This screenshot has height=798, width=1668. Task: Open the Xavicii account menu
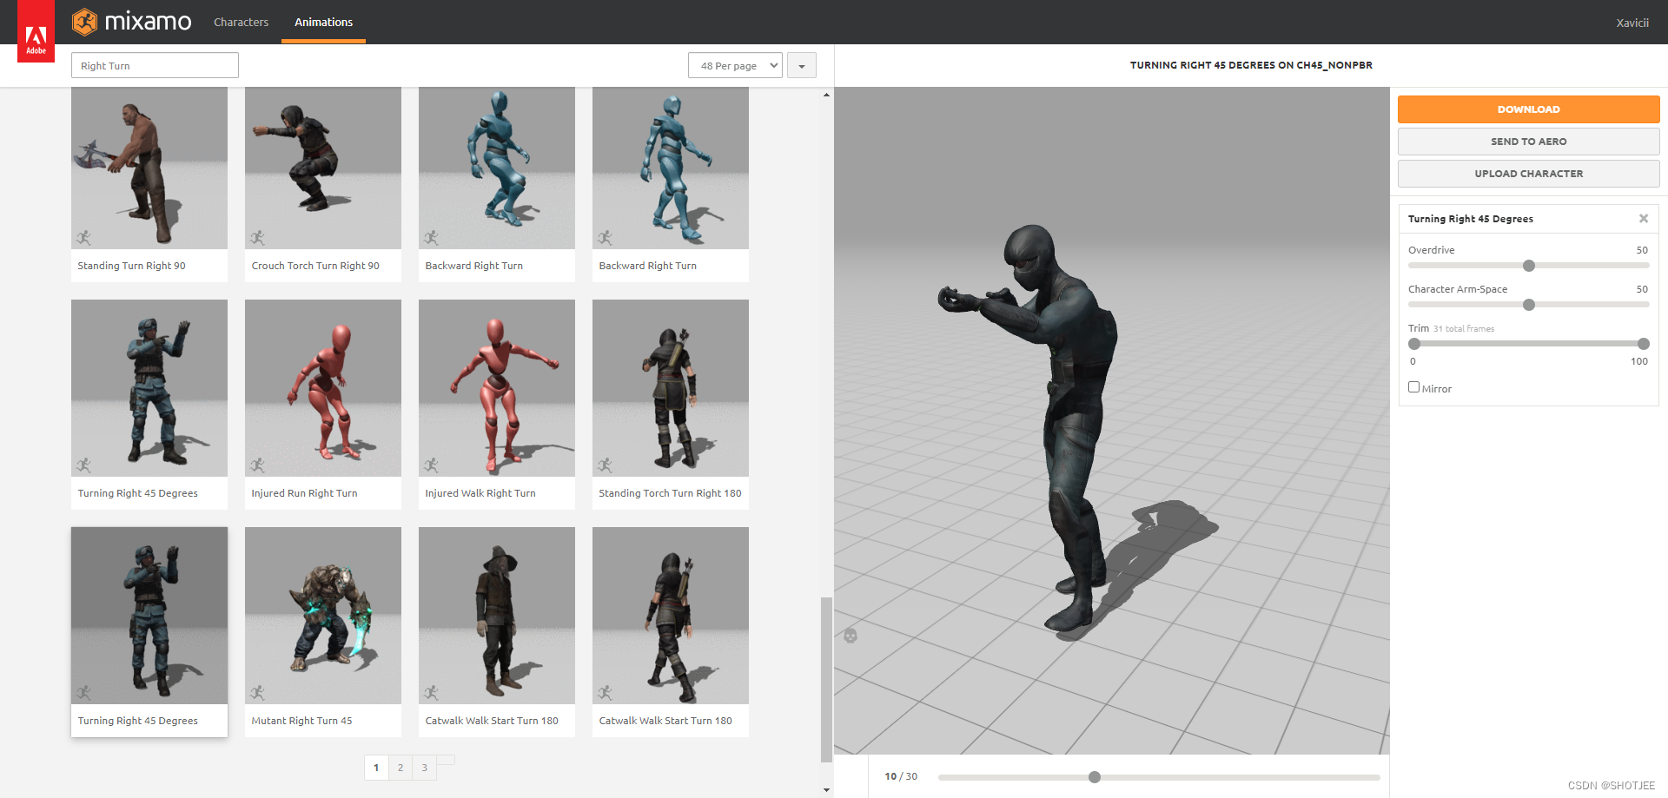[x=1632, y=23]
